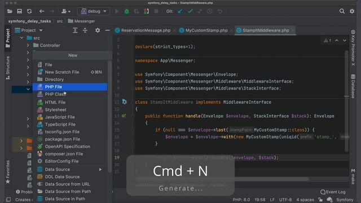The height and width of the screenshot is (203, 361).
Task: Open the Project view dropdown
Action: [29, 30]
